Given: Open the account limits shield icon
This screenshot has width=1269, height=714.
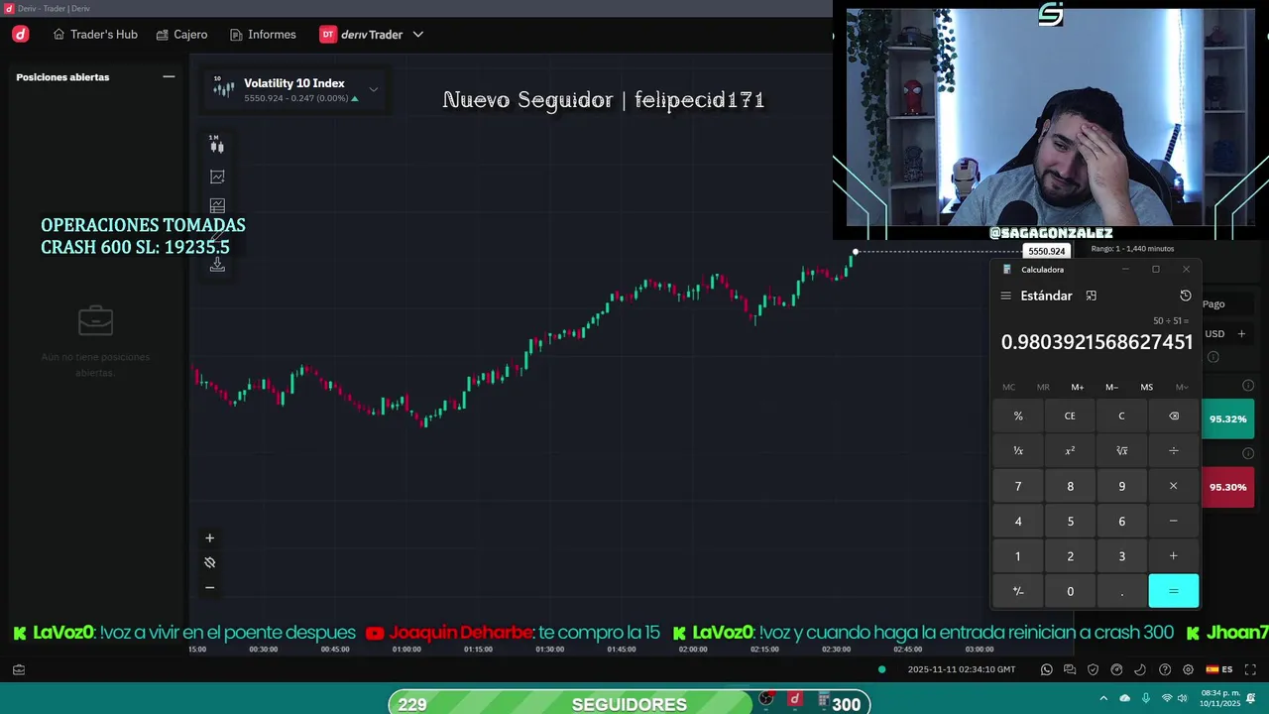Looking at the screenshot, I should pyautogui.click(x=1094, y=669).
